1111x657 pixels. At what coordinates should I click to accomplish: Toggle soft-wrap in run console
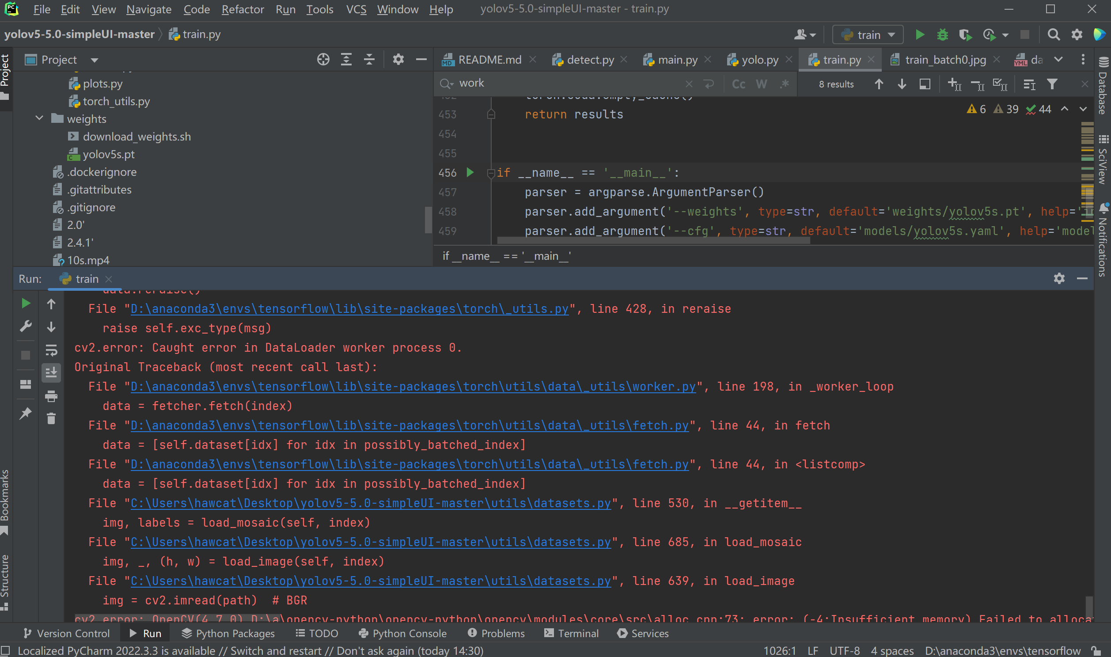tap(51, 350)
